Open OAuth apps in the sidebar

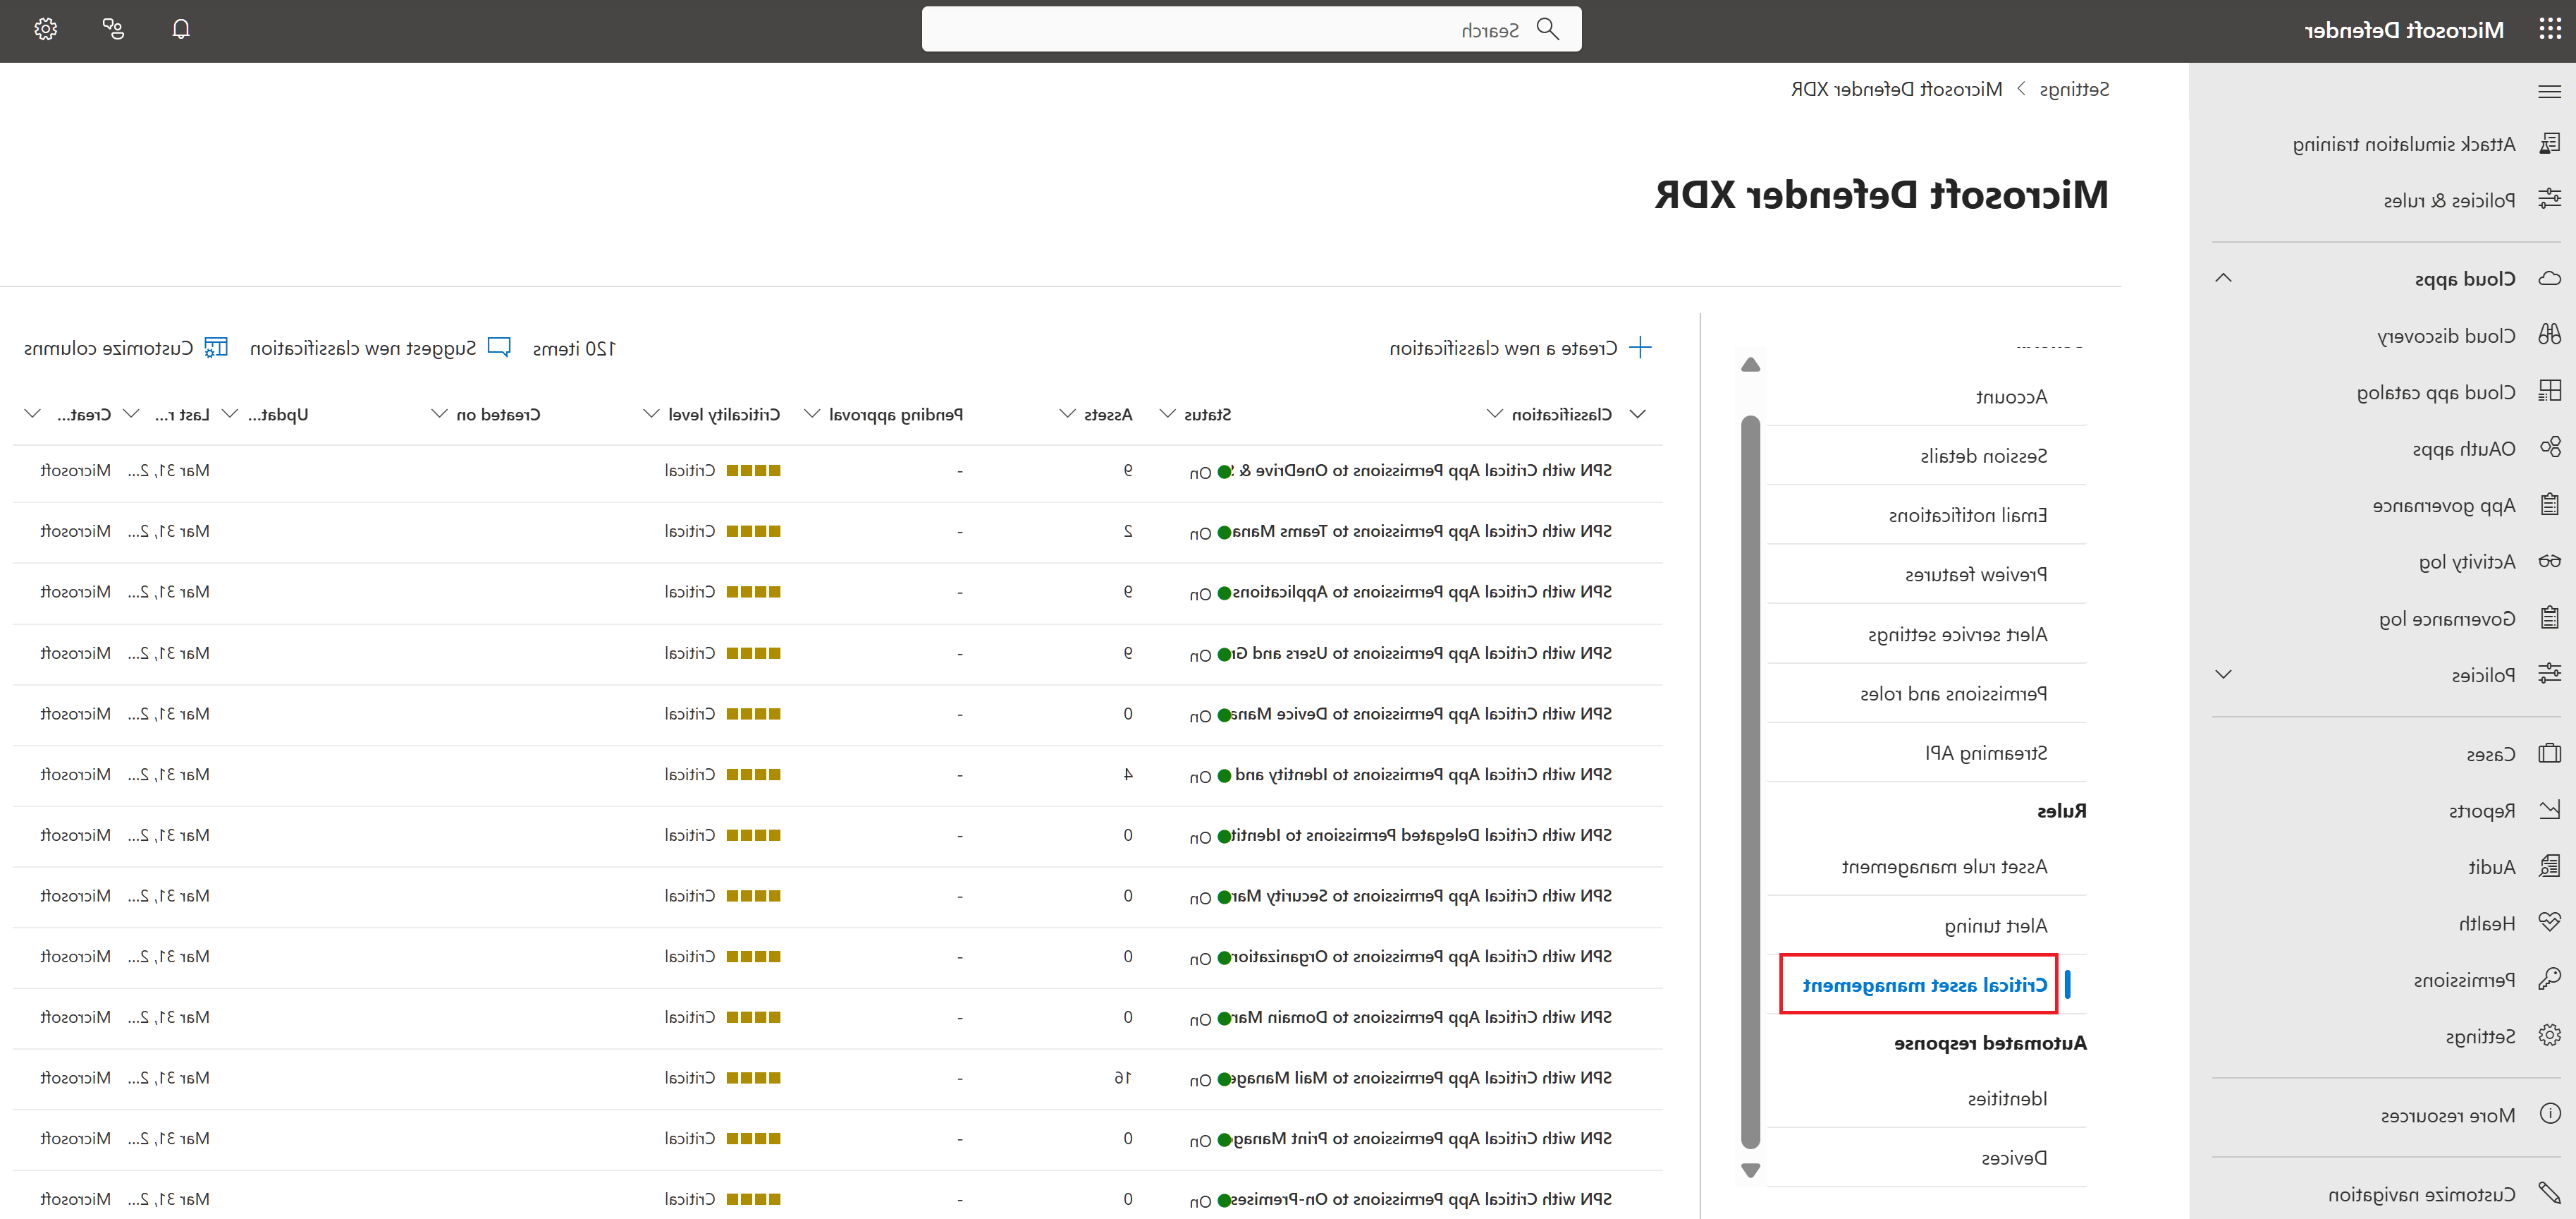click(x=2463, y=449)
